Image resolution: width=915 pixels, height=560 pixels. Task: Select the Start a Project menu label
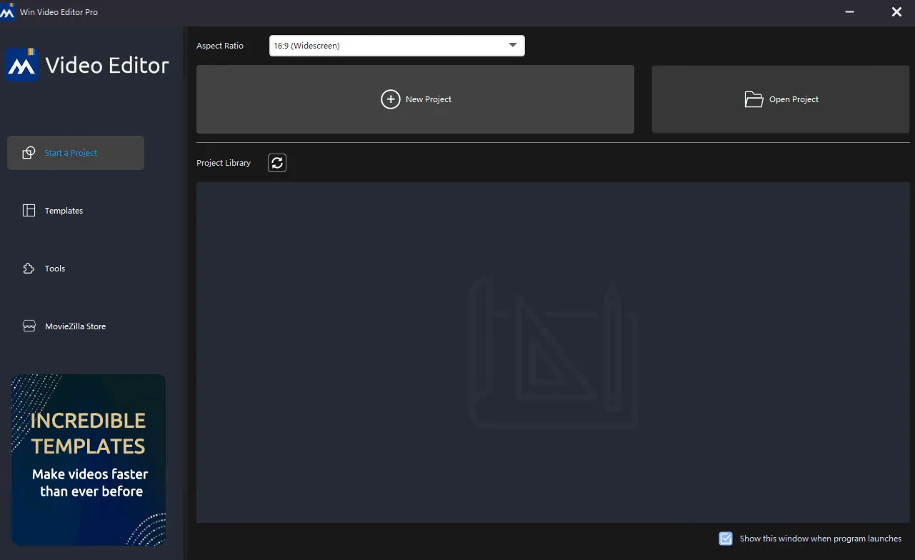(x=71, y=153)
